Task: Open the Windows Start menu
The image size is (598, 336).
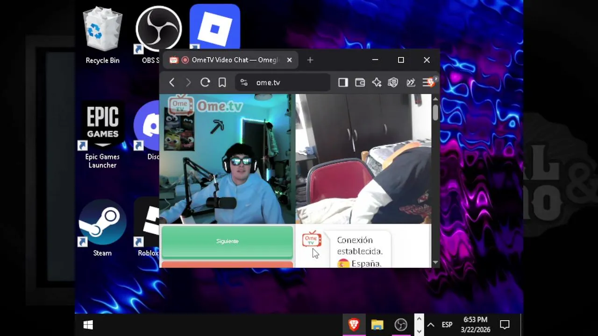Action: click(88, 325)
